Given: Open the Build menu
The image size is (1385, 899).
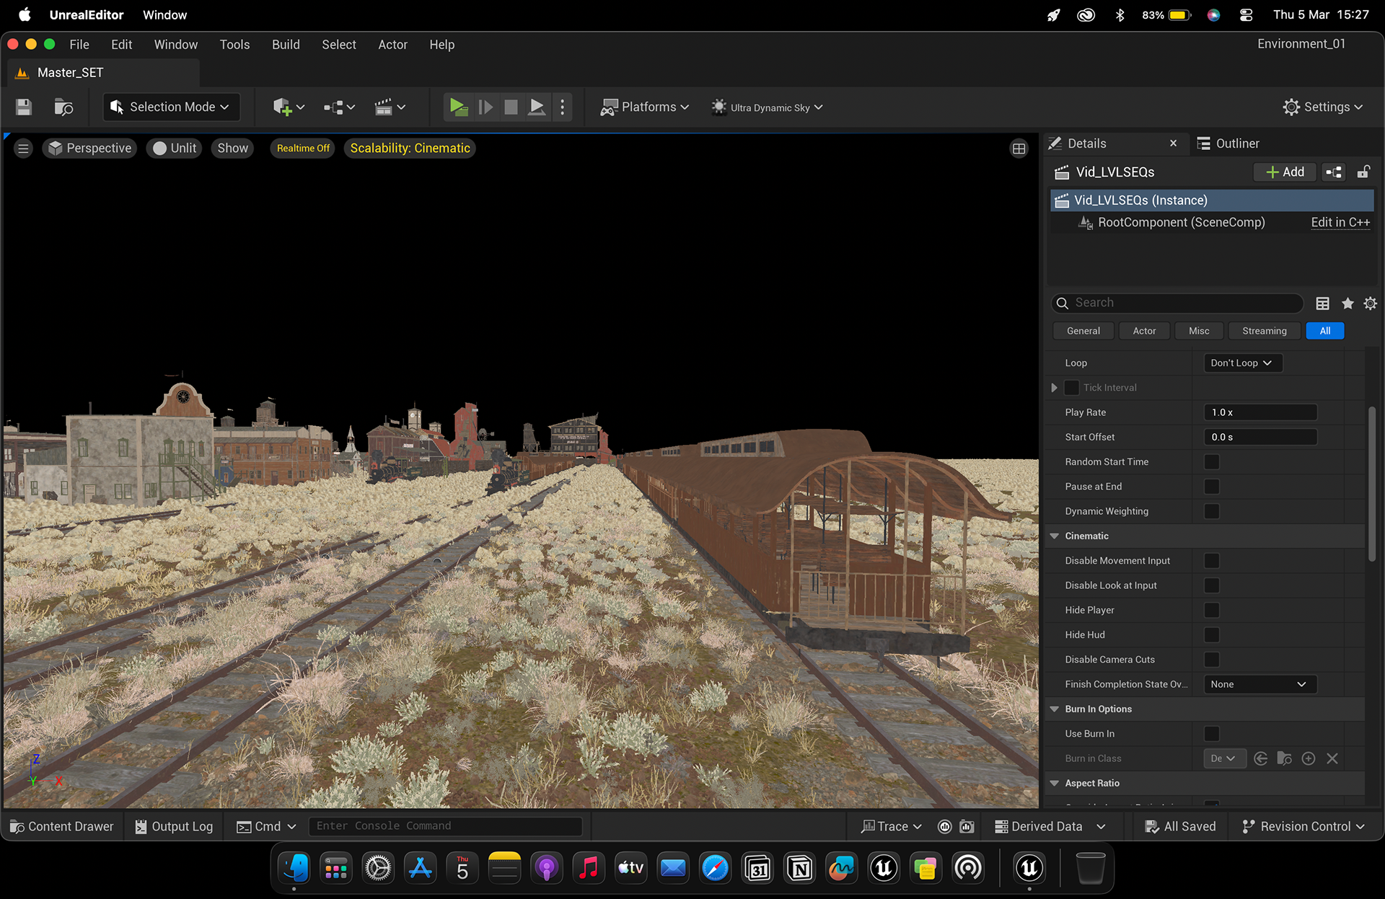Looking at the screenshot, I should (x=286, y=45).
